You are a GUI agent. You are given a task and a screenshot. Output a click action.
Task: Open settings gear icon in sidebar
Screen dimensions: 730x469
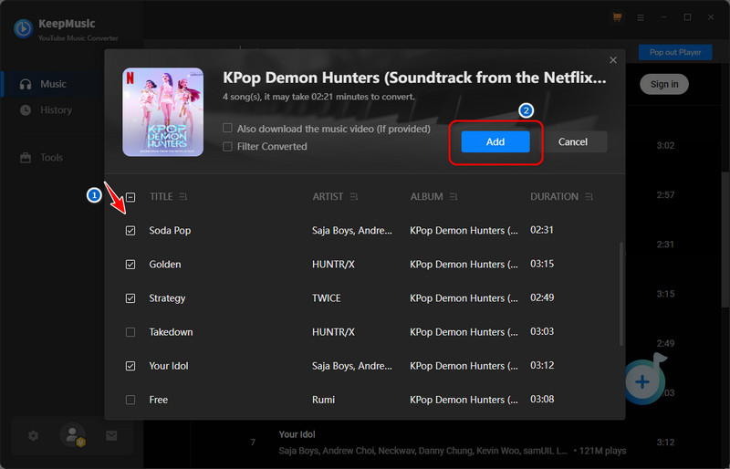[x=33, y=436]
